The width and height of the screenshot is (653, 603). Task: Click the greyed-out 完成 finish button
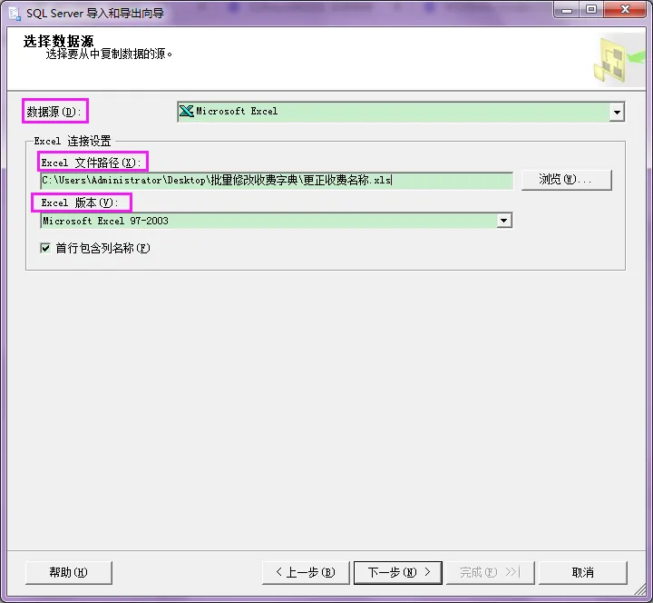click(490, 572)
